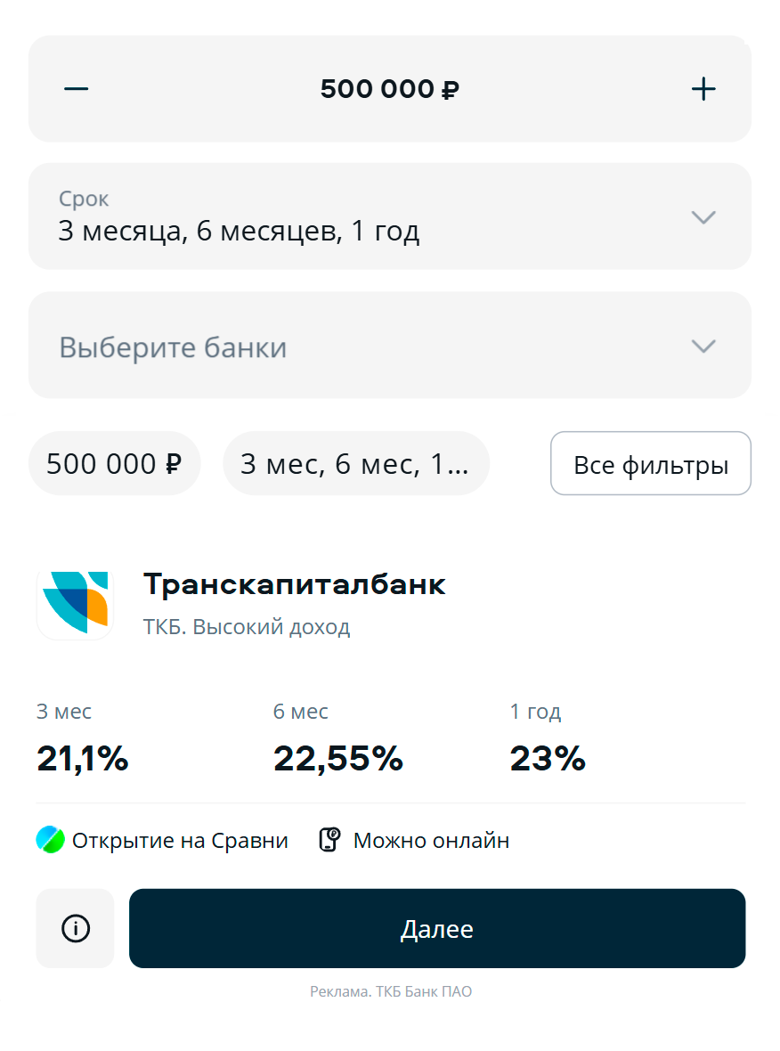780x1051 pixels.
Task: Increase deposit amount with plus icon
Action: pyautogui.click(x=703, y=88)
